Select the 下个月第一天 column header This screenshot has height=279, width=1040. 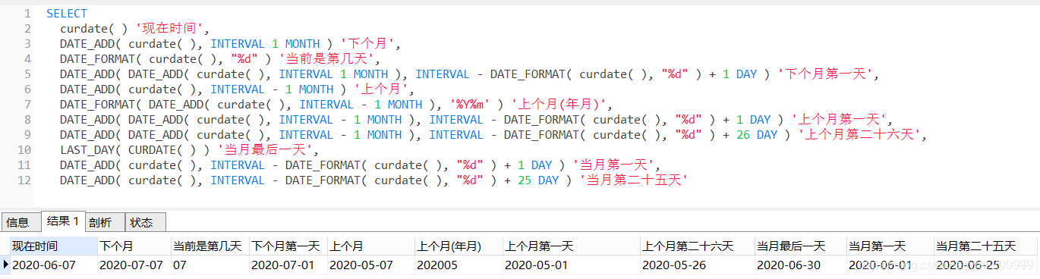pyautogui.click(x=288, y=246)
